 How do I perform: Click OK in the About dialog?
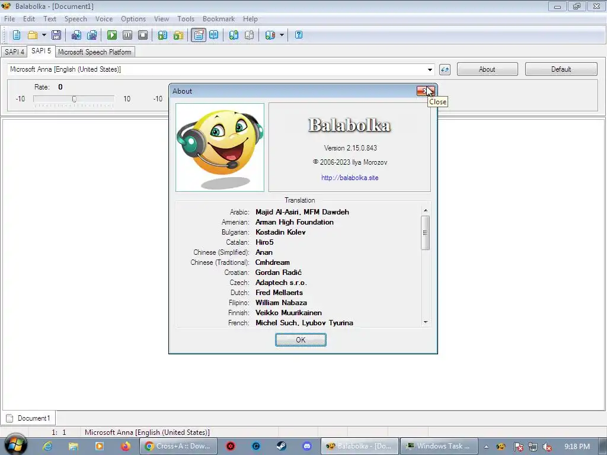[301, 340]
